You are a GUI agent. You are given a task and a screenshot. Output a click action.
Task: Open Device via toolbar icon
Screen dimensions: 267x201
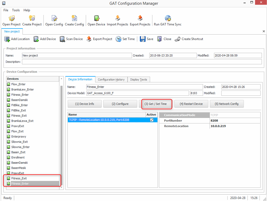coord(96,18)
